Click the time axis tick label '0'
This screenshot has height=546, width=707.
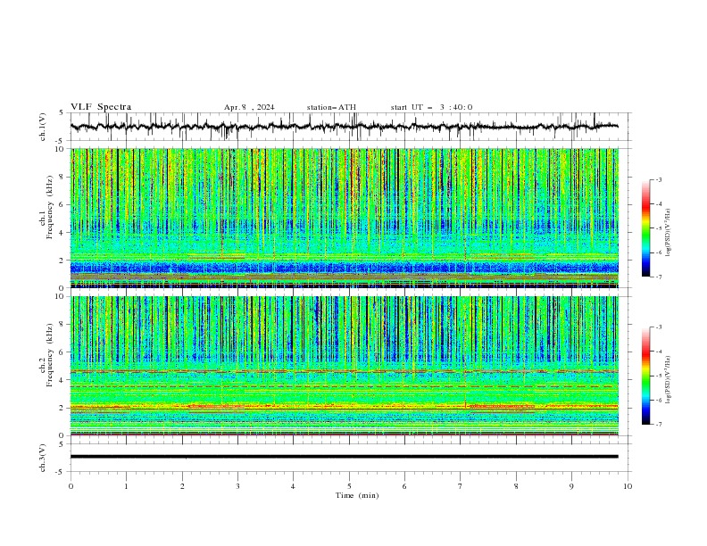coord(71,486)
